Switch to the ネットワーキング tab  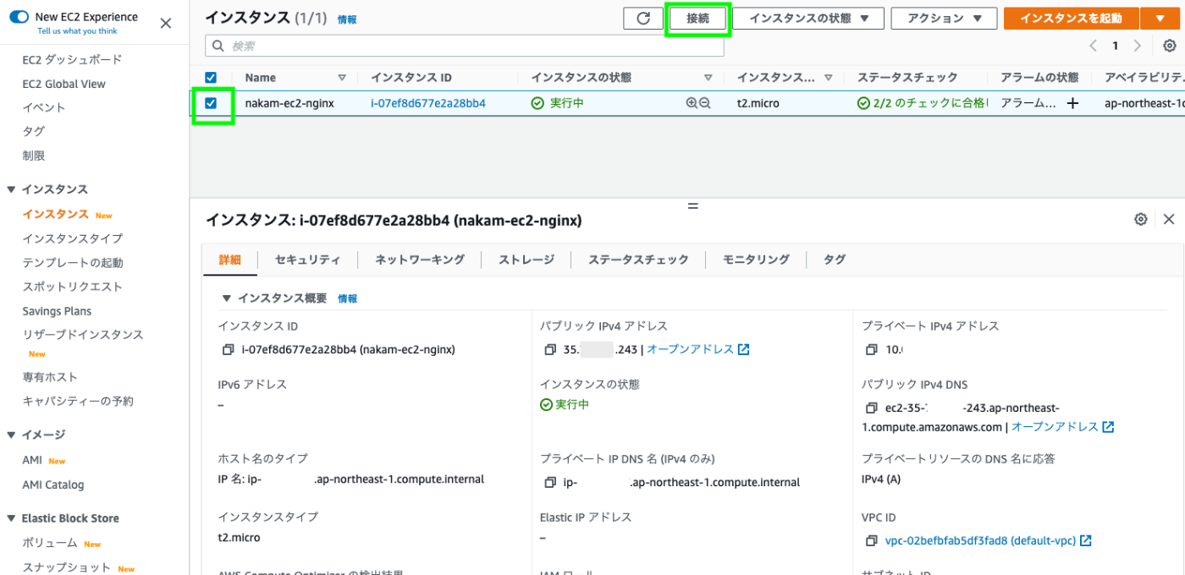(420, 260)
